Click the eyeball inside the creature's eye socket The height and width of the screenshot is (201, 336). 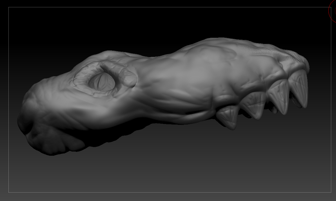[102, 82]
